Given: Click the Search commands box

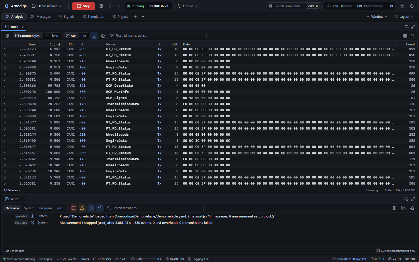Looking at the screenshot, I should (x=294, y=6).
